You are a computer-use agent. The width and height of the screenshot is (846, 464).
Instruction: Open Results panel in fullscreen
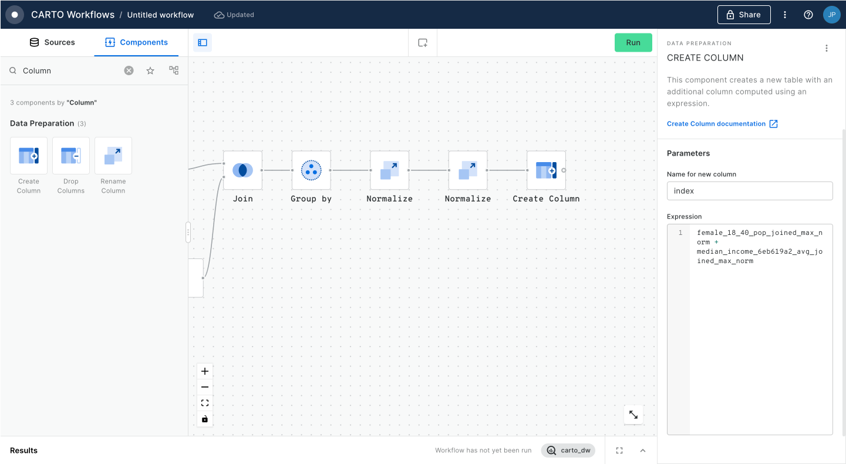coord(619,450)
